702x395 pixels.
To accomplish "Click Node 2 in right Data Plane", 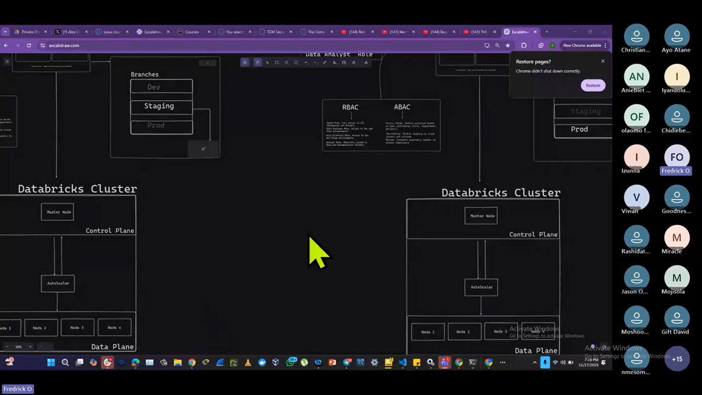I will click(464, 331).
